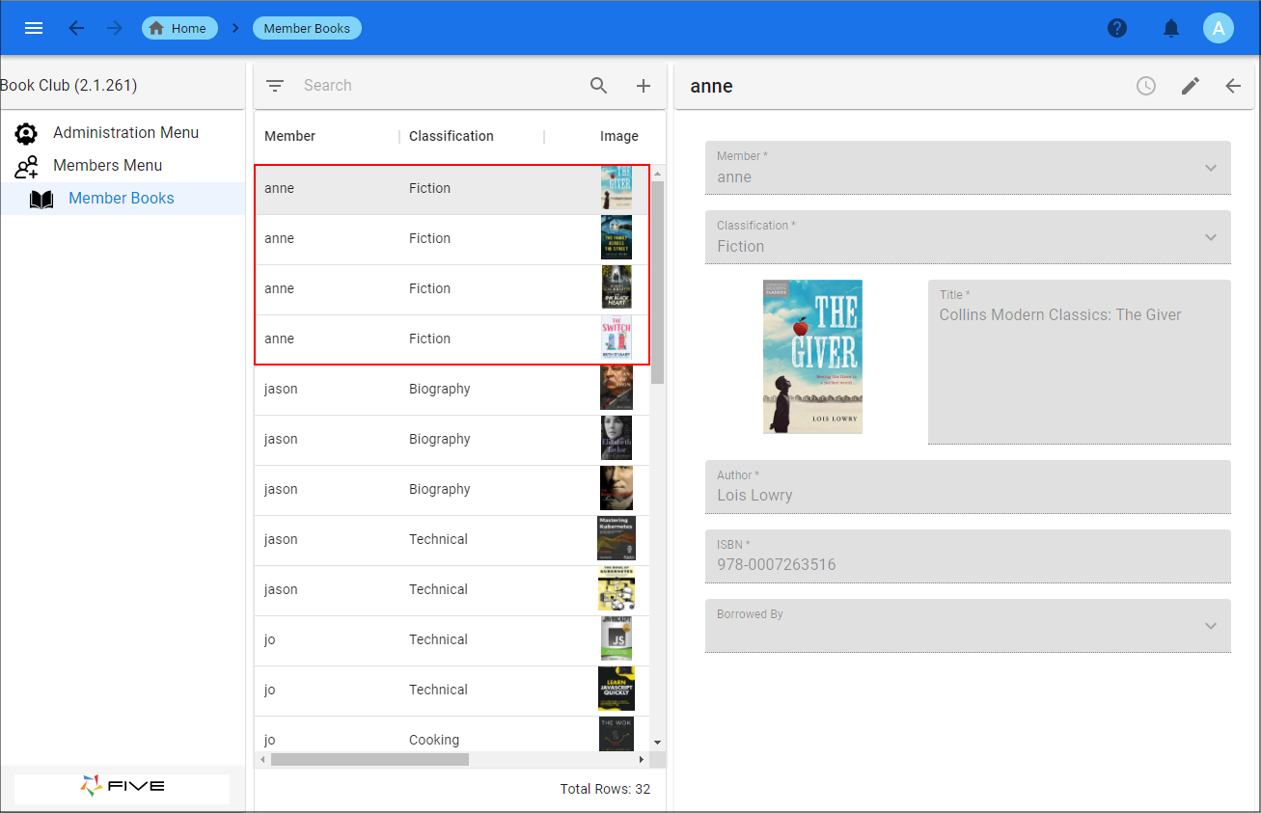Click the search magnifier icon
Screen dimensions: 1261x813
point(599,86)
